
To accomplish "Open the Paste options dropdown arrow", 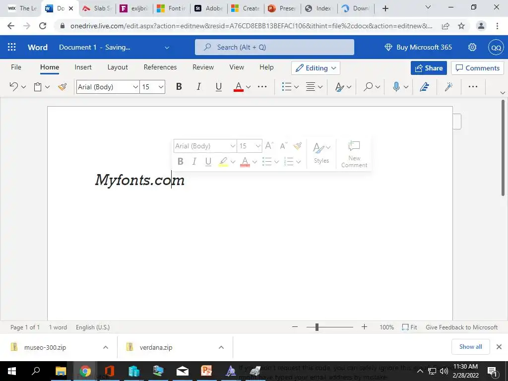I will click(x=47, y=87).
